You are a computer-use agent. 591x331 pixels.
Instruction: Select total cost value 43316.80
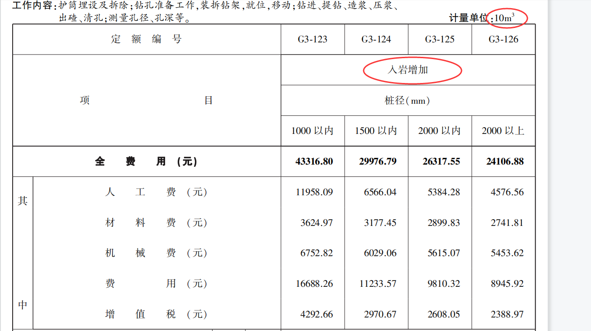tap(314, 161)
